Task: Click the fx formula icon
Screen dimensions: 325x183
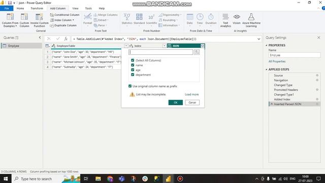Action: (66, 39)
